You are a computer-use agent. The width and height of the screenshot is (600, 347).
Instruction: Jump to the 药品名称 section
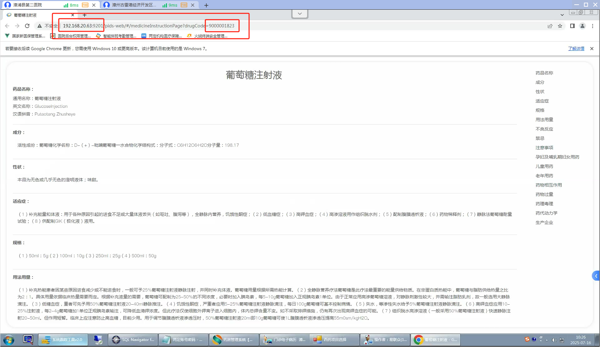544,73
